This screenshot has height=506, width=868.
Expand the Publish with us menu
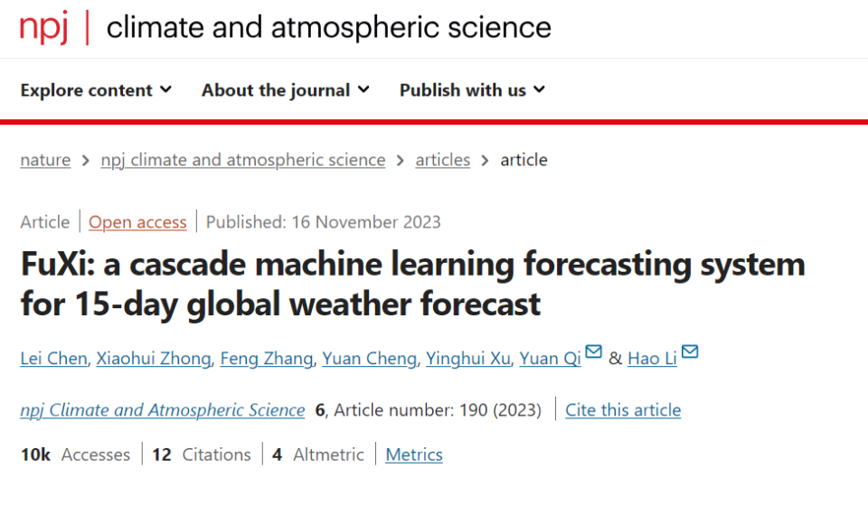point(472,90)
